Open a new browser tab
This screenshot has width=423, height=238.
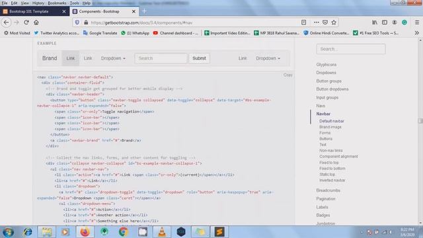144,11
